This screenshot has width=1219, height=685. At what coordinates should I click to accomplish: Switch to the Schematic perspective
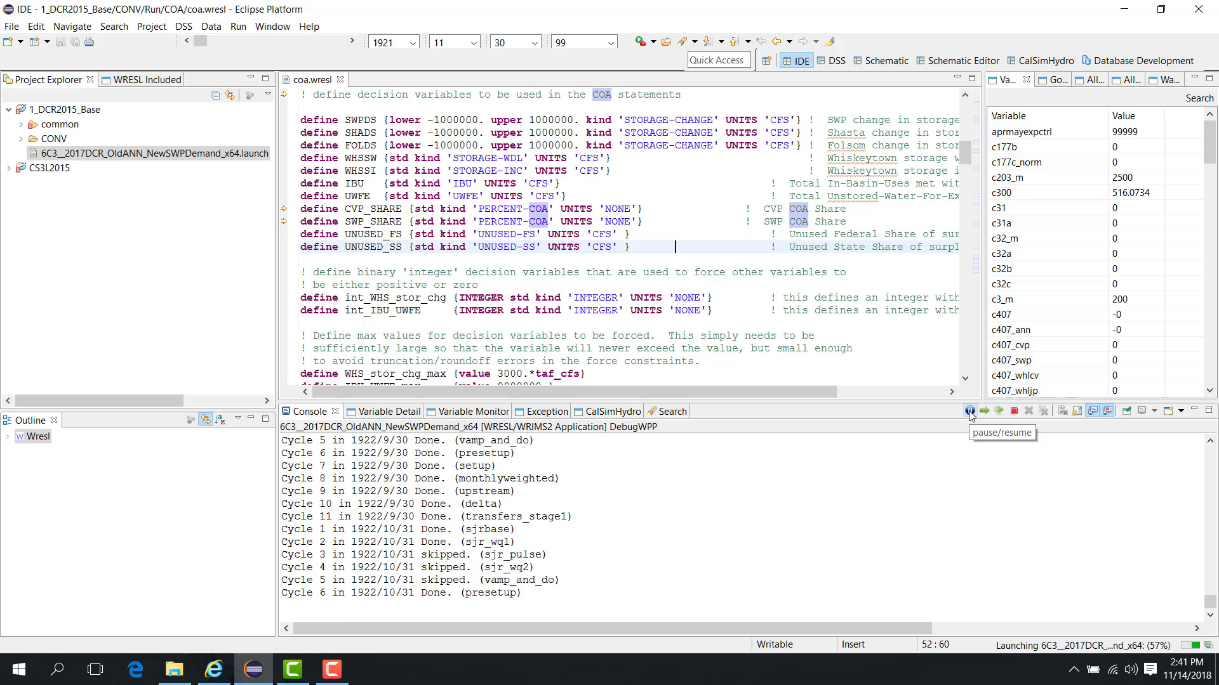click(881, 61)
